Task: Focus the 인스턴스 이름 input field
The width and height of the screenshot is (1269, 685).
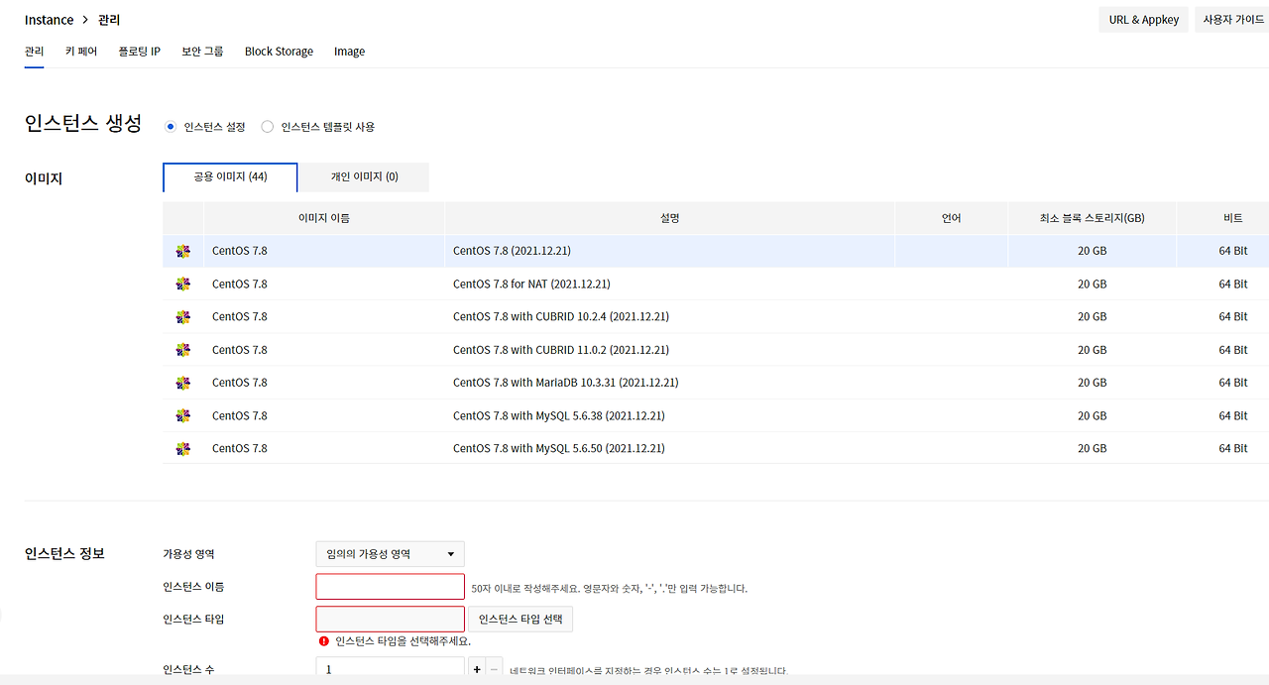Action: click(390, 587)
